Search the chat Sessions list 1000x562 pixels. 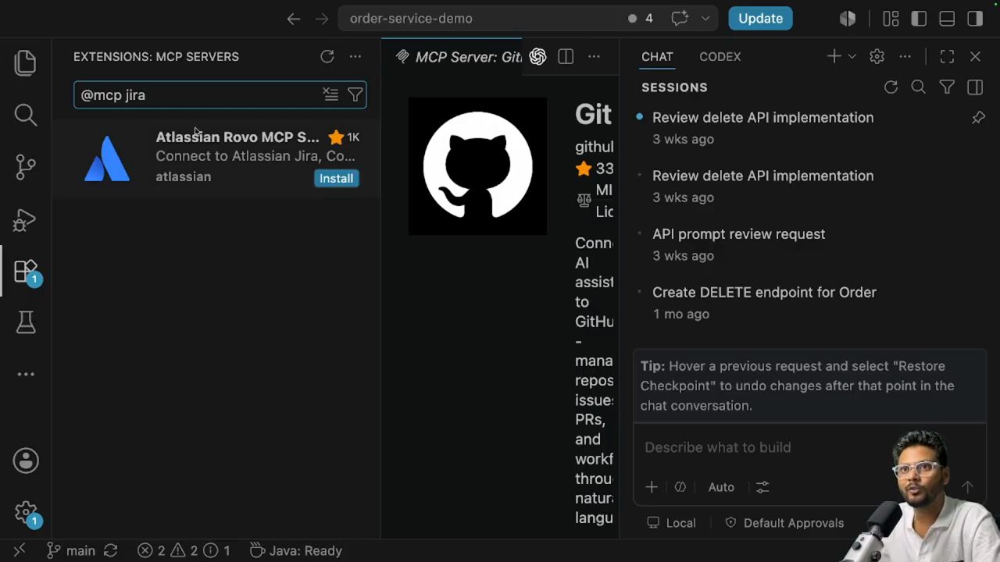click(919, 87)
